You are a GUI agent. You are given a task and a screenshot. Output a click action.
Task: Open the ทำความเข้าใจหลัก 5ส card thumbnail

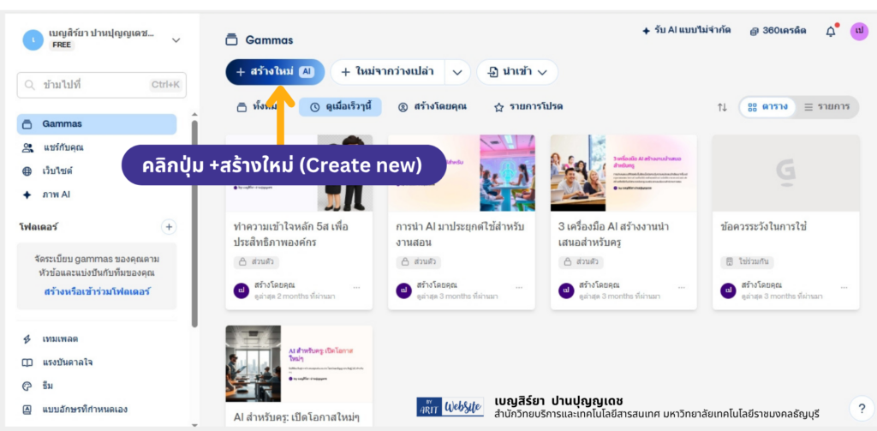pos(299,172)
